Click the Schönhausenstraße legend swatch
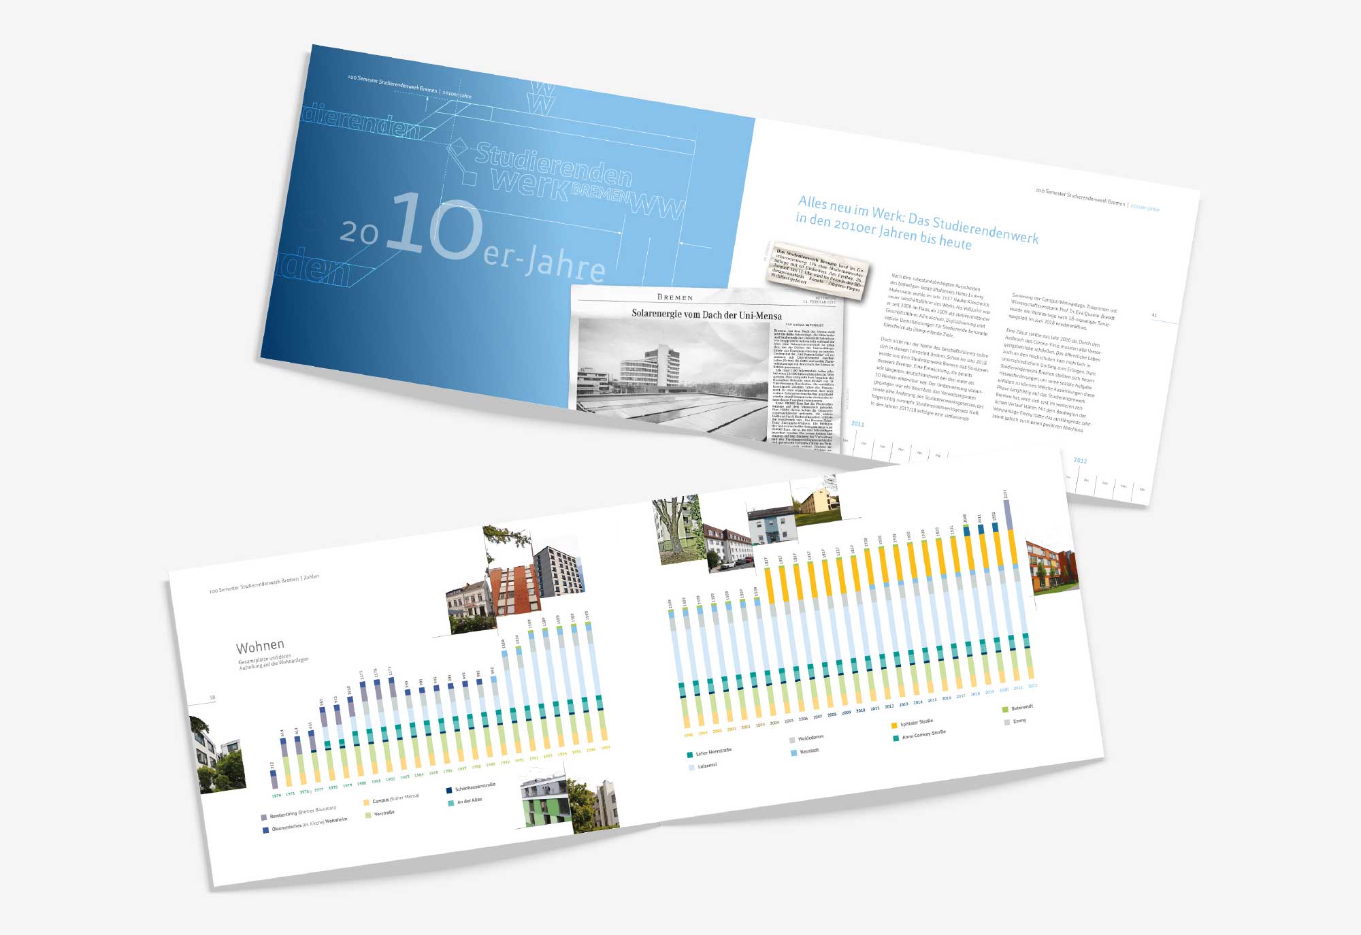 point(449,791)
